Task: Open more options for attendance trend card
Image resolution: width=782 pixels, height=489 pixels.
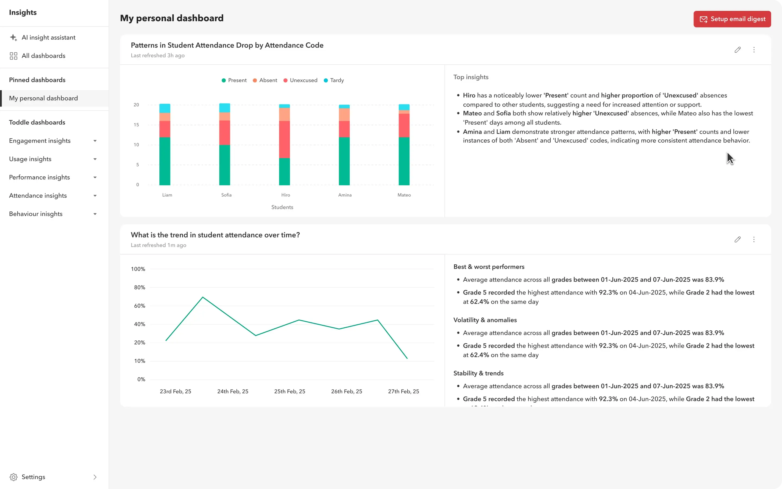Action: (754, 240)
